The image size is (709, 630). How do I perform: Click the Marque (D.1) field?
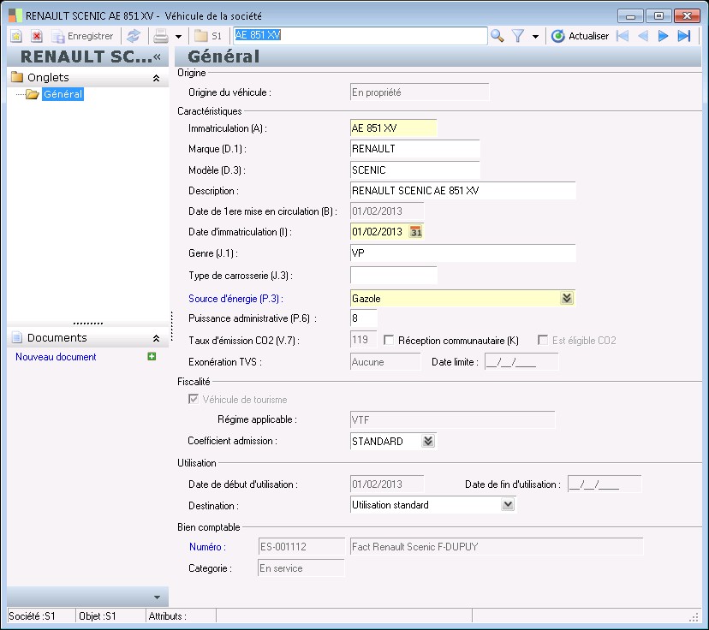pyautogui.click(x=414, y=149)
